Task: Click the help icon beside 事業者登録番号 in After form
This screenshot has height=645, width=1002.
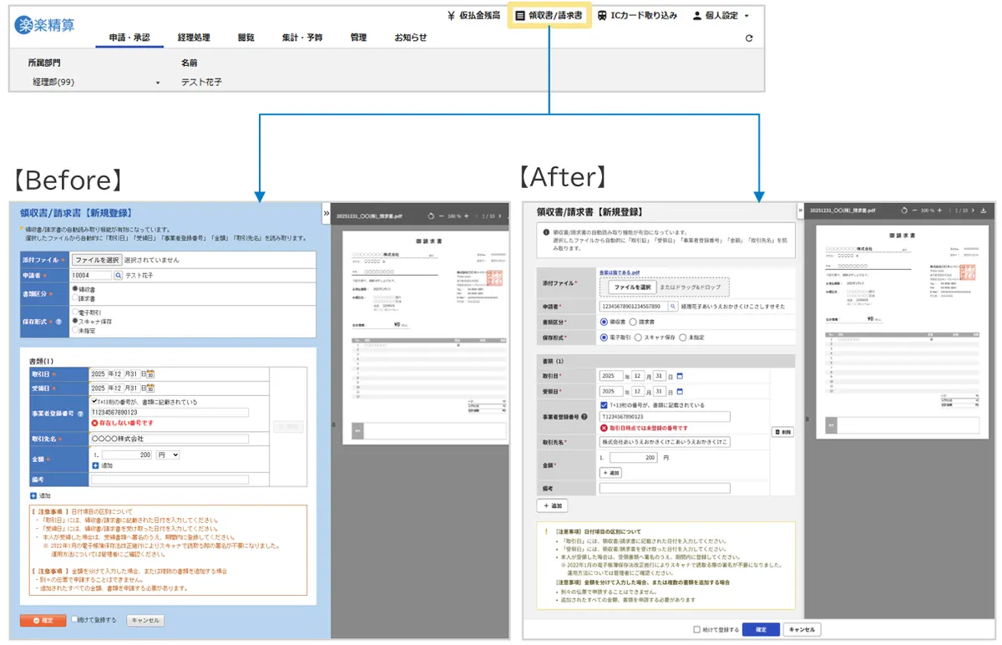Action: coord(584,416)
